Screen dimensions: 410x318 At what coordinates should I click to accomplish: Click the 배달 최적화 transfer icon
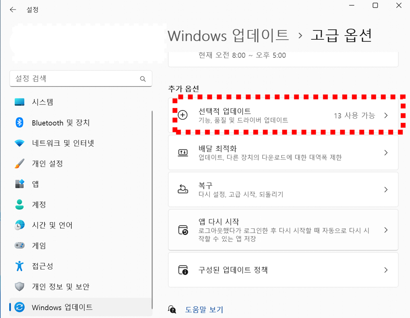click(183, 153)
